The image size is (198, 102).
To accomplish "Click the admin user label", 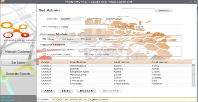I will click(6, 97).
